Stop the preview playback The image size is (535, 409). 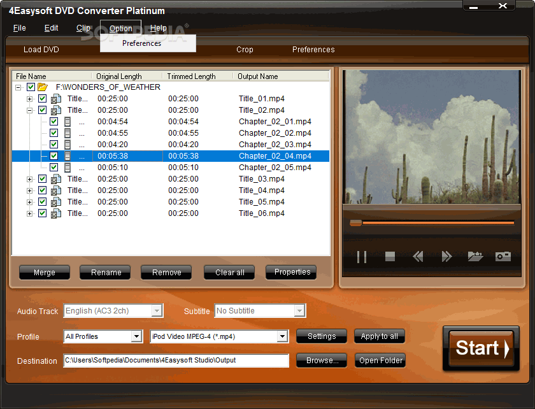[390, 256]
